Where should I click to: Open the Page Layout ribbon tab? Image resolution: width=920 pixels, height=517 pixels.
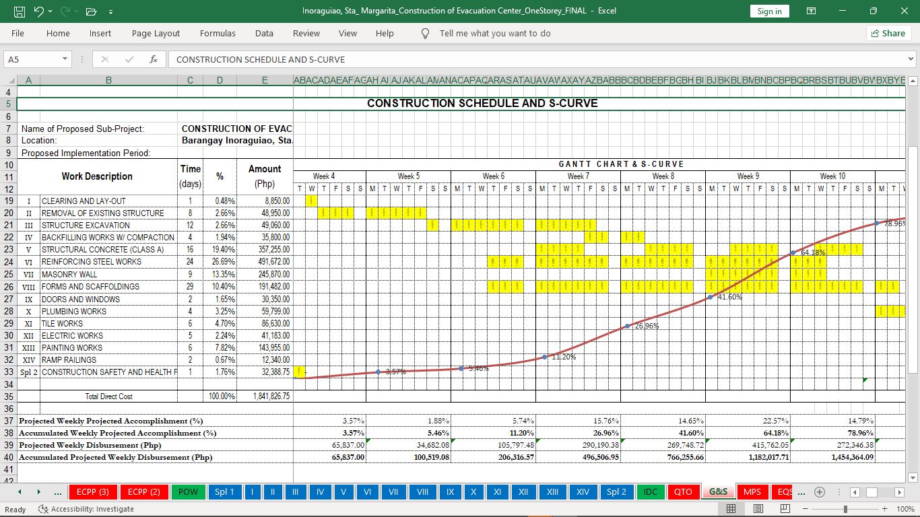coord(156,34)
